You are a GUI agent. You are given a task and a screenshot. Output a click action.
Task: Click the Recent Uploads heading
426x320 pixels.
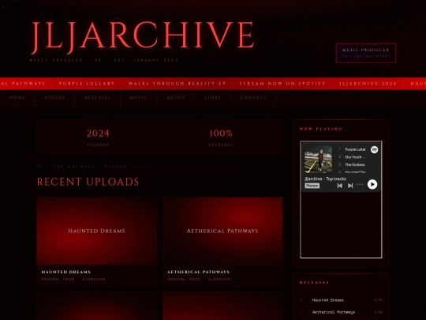[88, 182]
